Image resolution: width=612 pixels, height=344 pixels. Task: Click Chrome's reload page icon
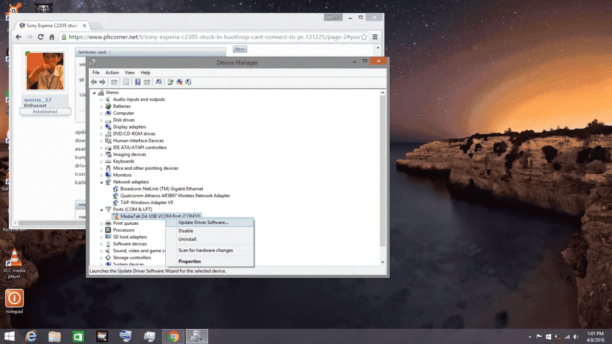tap(41, 37)
